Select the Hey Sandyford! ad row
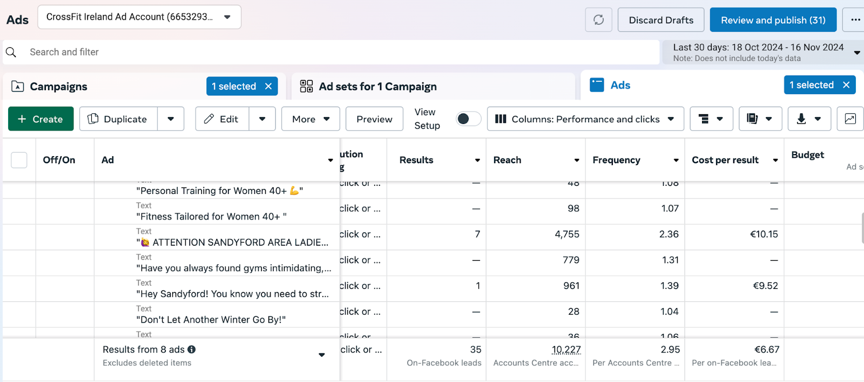Image resolution: width=864 pixels, height=382 pixels. [232, 294]
